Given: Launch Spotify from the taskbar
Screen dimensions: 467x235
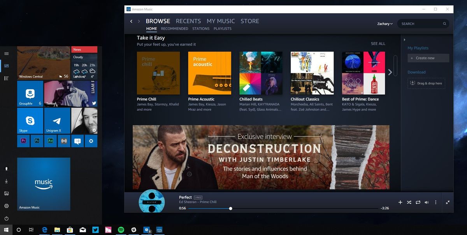Looking at the screenshot, I should tap(121, 230).
